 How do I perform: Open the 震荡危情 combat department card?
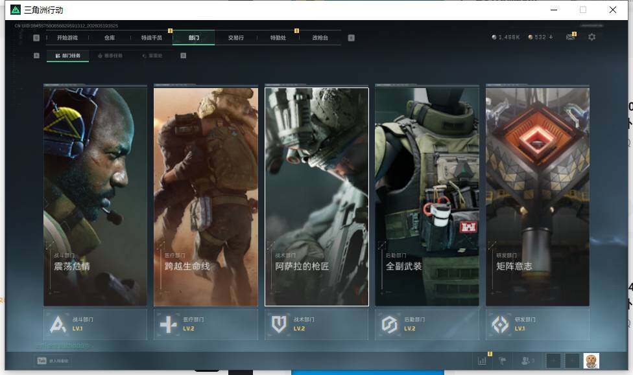coord(95,197)
